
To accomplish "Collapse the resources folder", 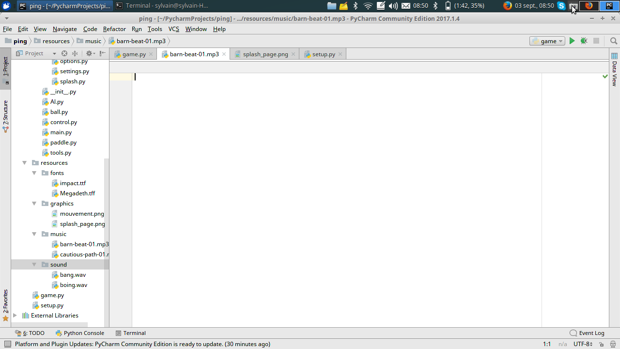I will click(x=25, y=163).
